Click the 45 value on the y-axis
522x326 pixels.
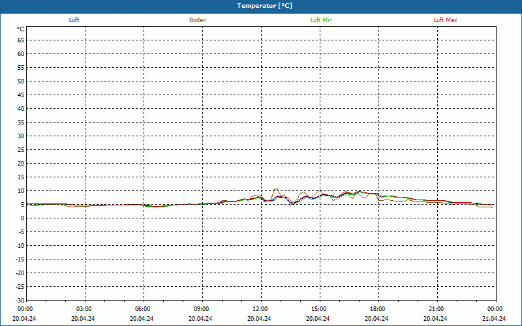pos(21,95)
